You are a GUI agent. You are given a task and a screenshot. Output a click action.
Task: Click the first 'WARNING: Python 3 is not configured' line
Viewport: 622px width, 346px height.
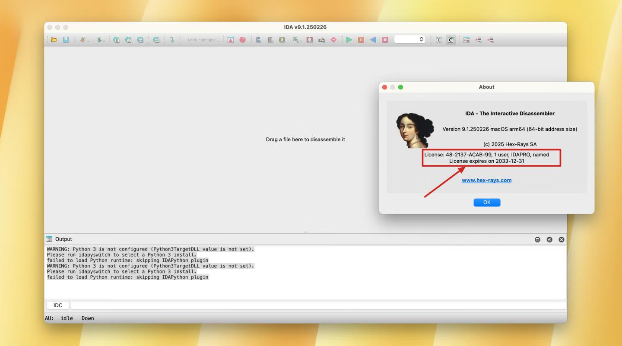click(150, 249)
